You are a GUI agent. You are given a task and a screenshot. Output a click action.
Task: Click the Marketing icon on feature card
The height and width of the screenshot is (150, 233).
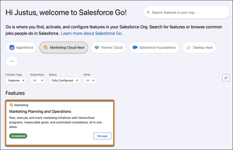coord(11,105)
